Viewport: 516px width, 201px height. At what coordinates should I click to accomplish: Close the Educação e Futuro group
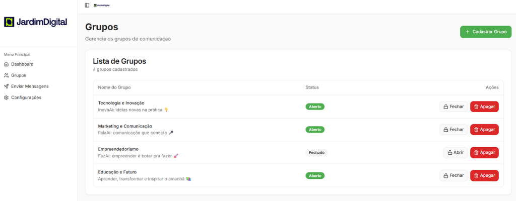(x=454, y=175)
